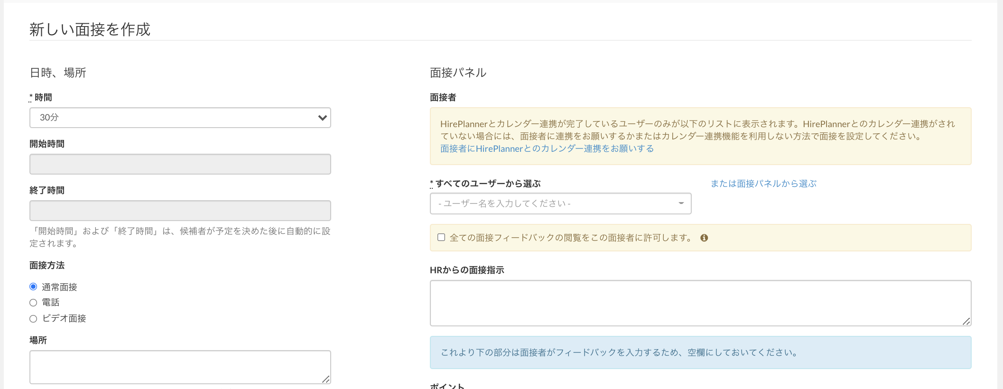Click the 開始時間 input field
Screen dimensions: 1003x389
point(180,164)
